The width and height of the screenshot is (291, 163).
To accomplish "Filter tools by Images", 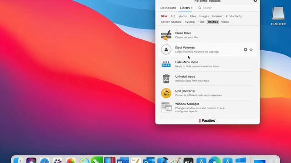I will [204, 16].
